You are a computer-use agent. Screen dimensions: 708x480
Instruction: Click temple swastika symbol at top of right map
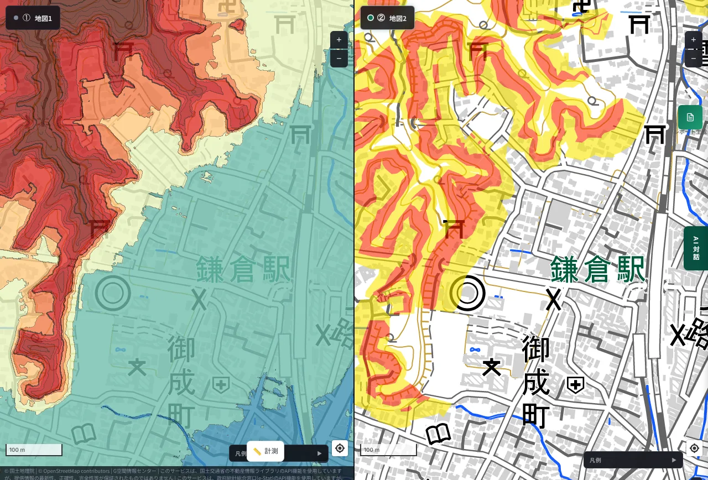click(x=582, y=7)
